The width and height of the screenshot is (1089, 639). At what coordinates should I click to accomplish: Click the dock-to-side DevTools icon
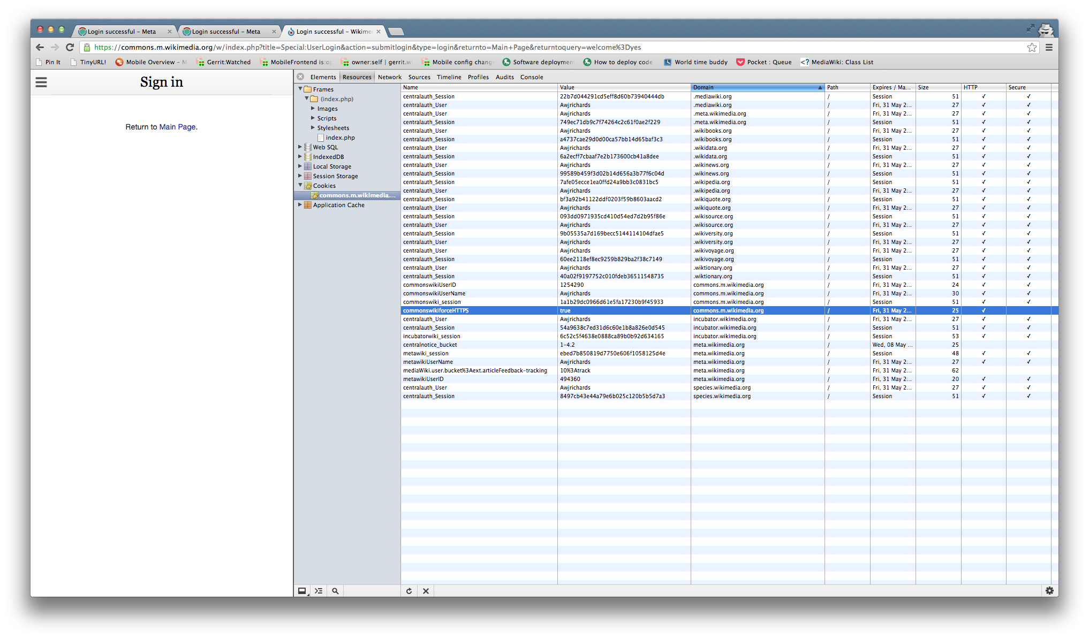tap(303, 591)
